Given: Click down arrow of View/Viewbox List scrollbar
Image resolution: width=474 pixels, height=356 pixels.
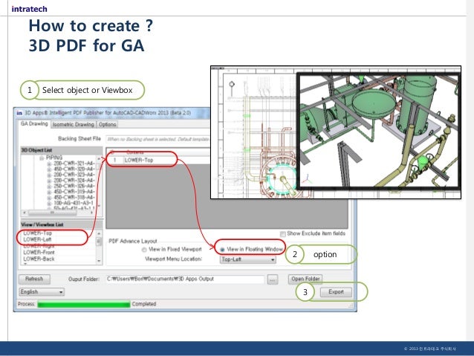Looking at the screenshot, I should (99, 261).
